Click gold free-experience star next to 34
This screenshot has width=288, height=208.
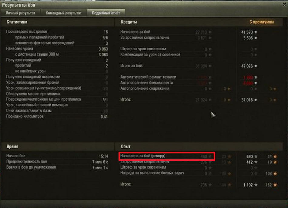coord(275,156)
